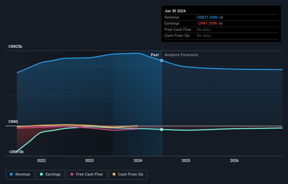Click the 2024 x-axis label

[138, 160]
